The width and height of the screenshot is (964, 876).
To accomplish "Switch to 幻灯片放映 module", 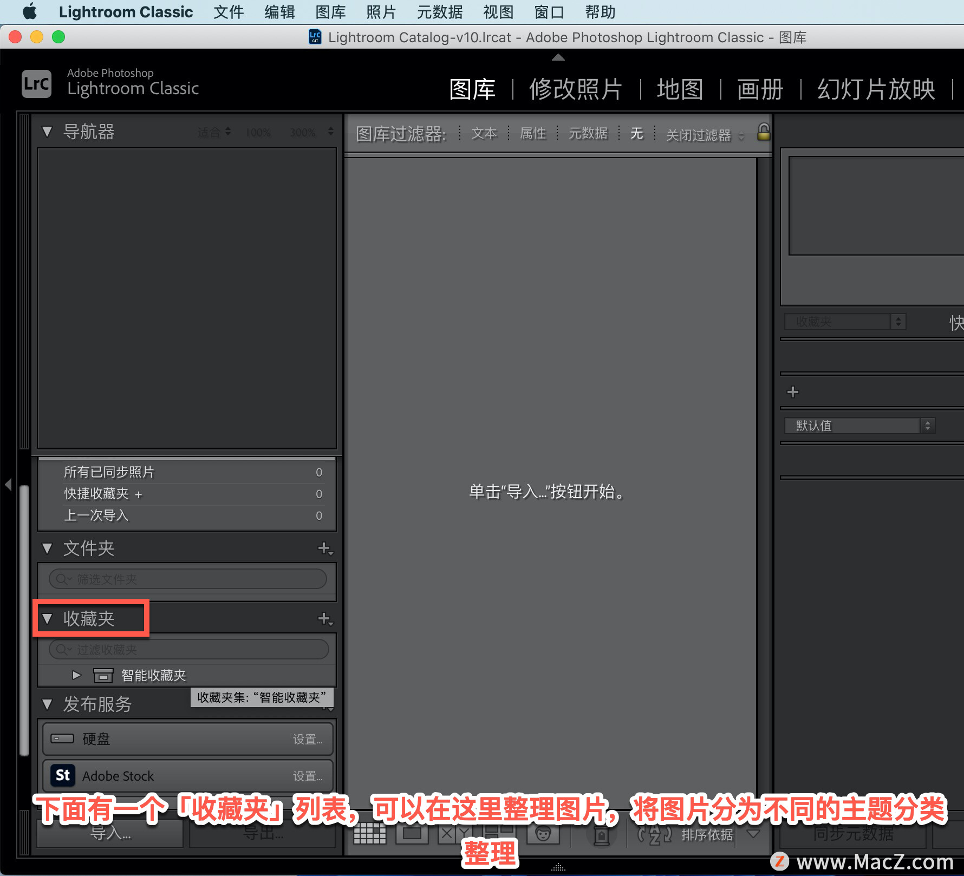I will point(876,89).
